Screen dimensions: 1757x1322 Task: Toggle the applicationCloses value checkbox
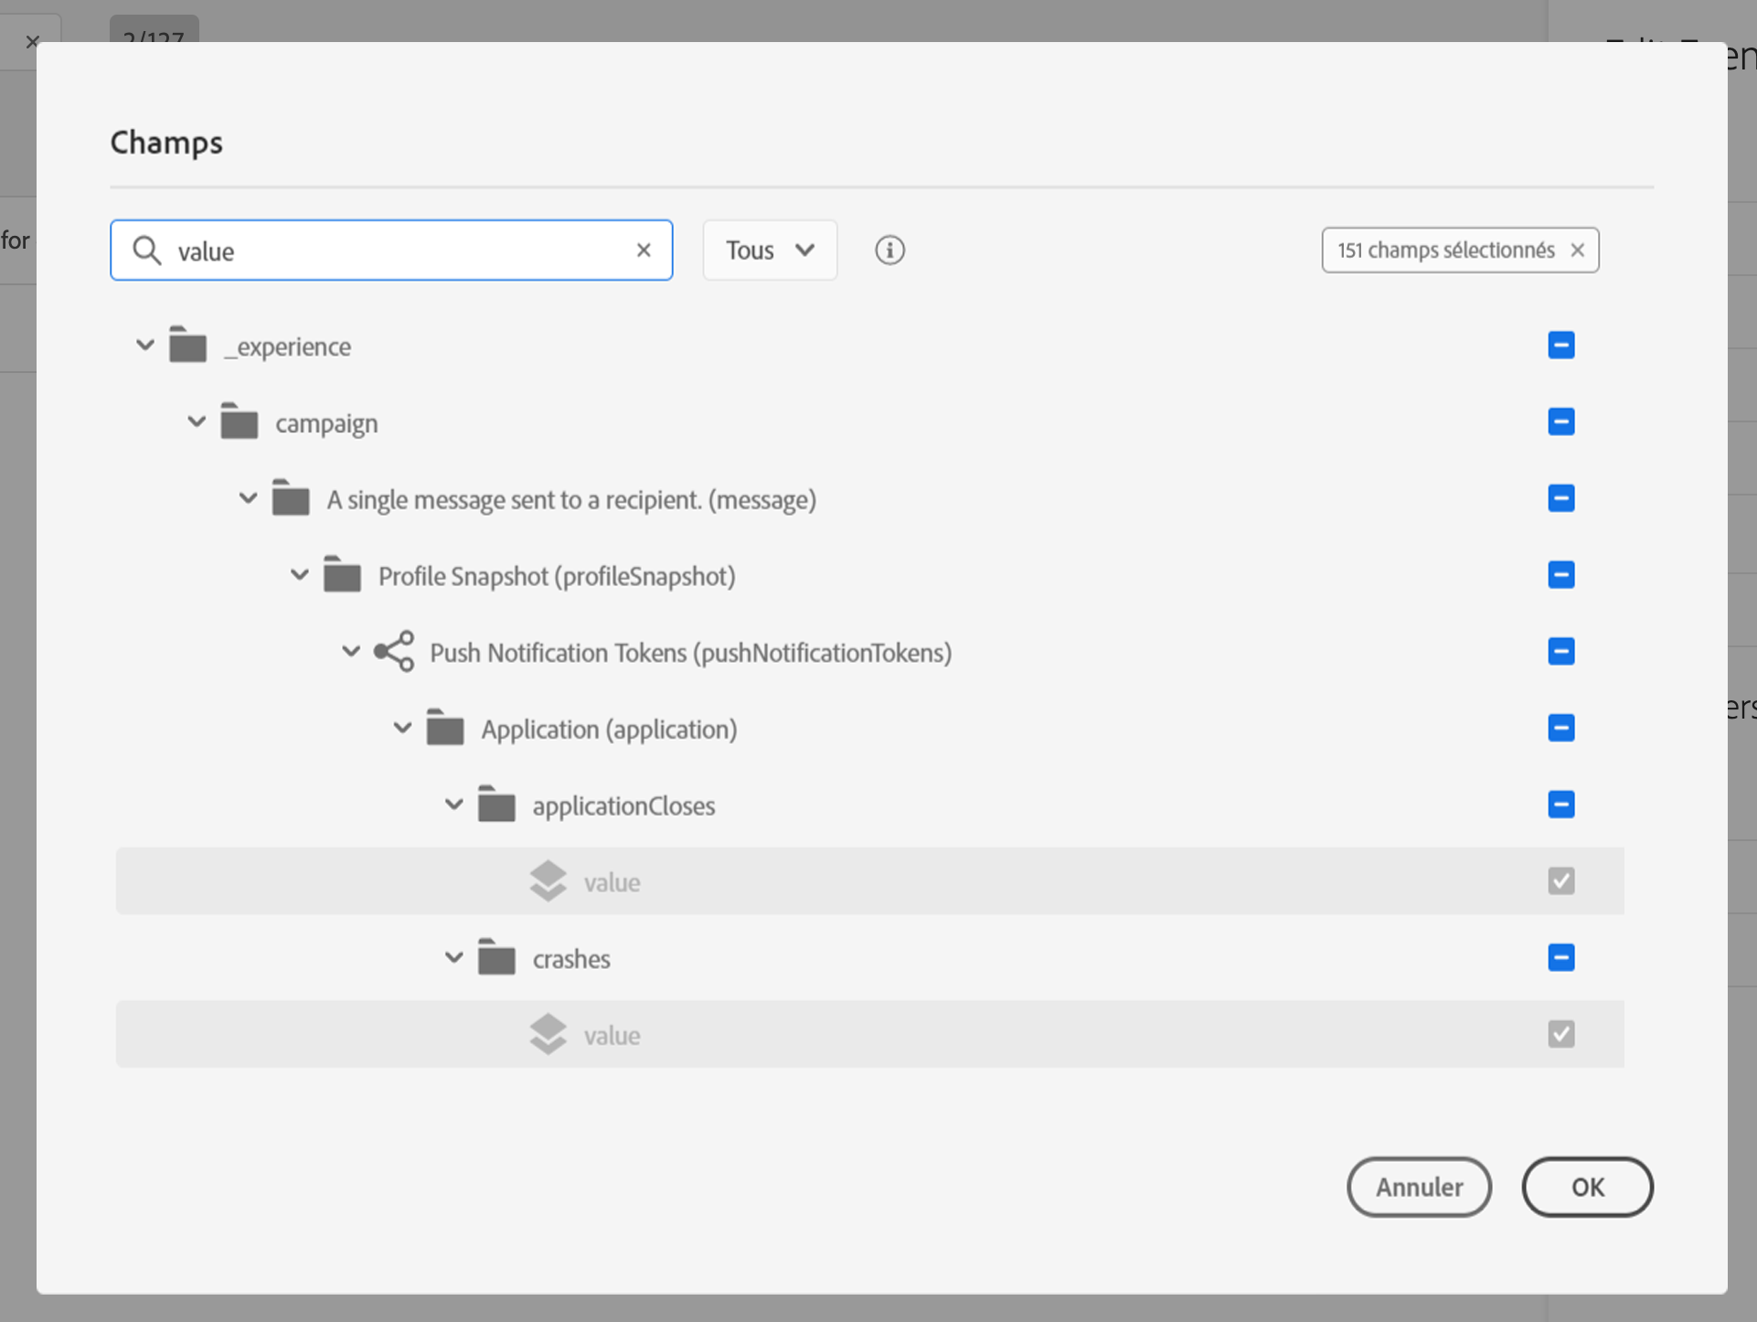pyautogui.click(x=1560, y=881)
